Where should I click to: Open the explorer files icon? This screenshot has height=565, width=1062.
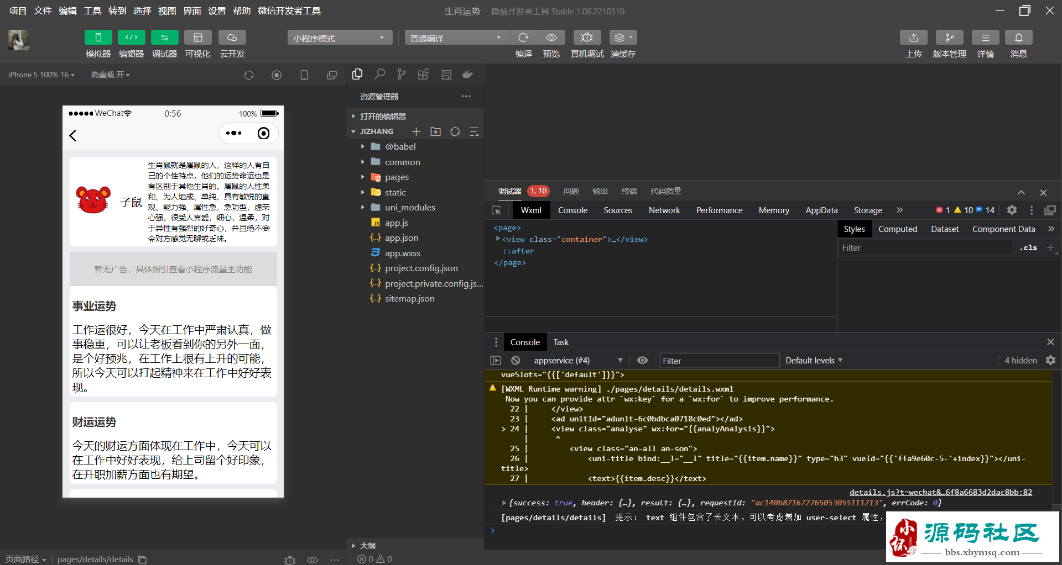tap(357, 74)
